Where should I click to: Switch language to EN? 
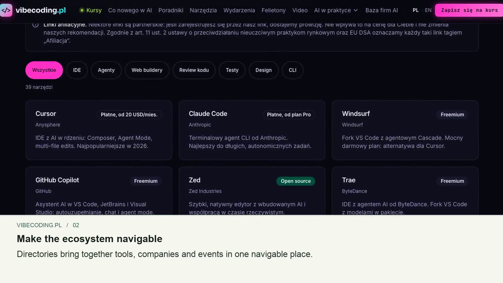point(428,10)
